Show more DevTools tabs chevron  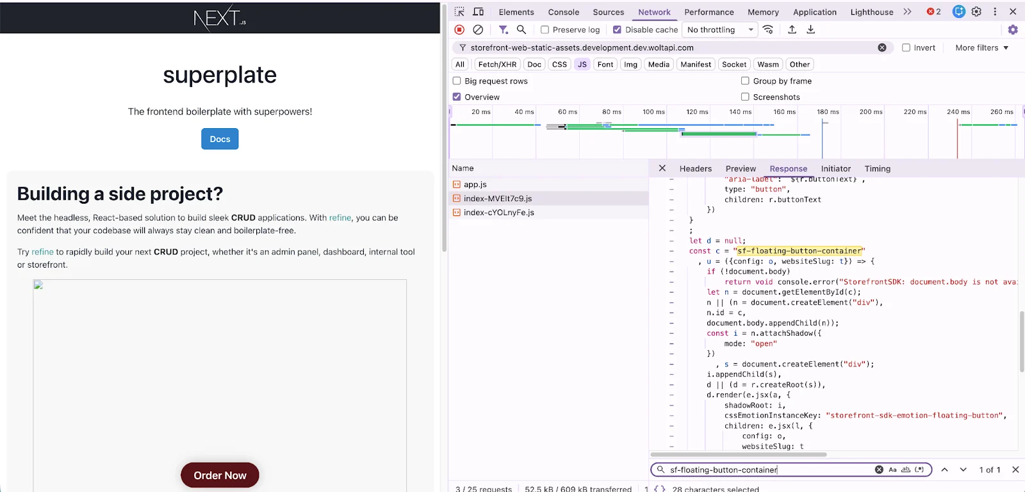point(907,12)
